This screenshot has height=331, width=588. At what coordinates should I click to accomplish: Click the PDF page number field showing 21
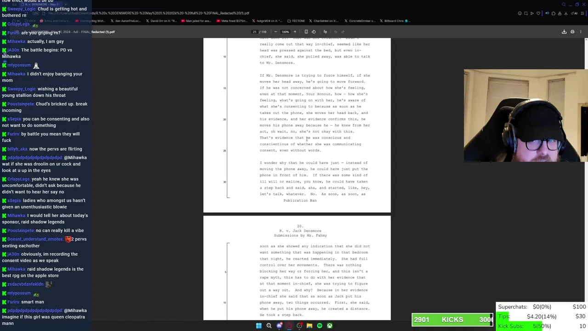click(254, 32)
